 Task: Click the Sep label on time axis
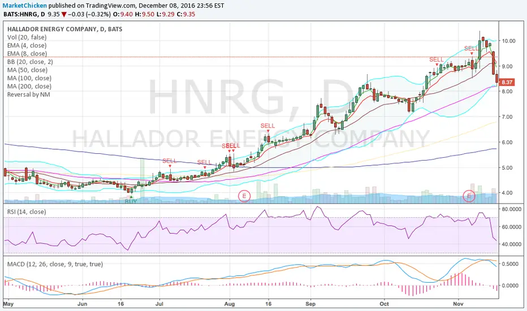(x=310, y=304)
